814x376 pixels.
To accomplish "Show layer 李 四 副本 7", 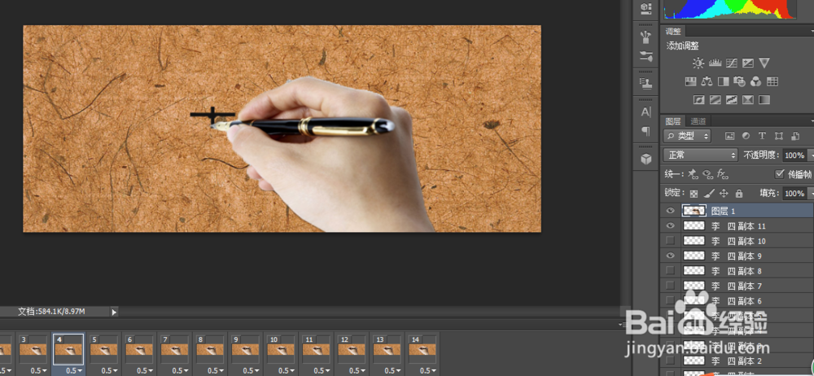I will coord(670,286).
